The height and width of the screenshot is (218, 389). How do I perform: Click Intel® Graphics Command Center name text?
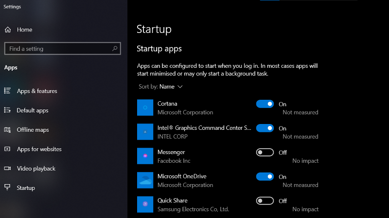coord(204,128)
